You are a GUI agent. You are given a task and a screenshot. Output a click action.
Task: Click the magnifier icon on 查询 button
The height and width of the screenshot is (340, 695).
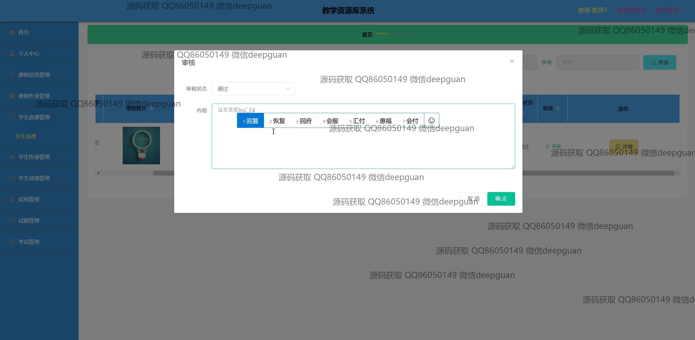[x=654, y=62]
